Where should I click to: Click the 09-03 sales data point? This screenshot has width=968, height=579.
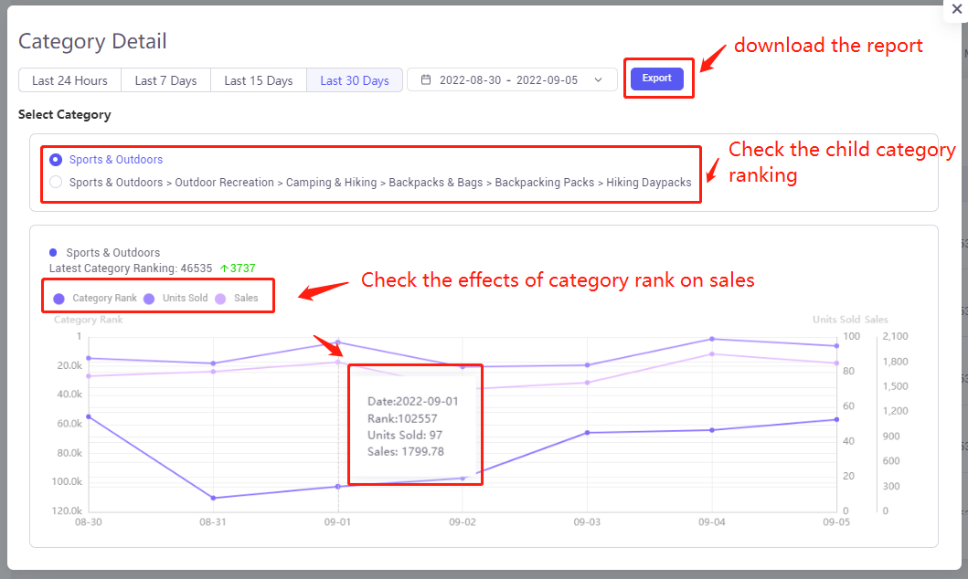pos(587,383)
